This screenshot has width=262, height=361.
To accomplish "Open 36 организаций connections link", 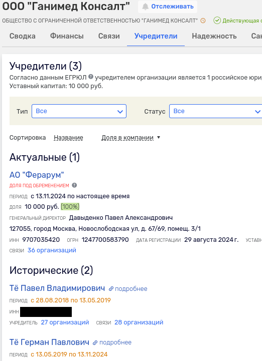I will click(x=52, y=250).
